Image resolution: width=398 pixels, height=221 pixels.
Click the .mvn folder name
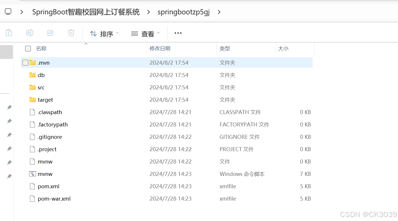click(x=44, y=63)
